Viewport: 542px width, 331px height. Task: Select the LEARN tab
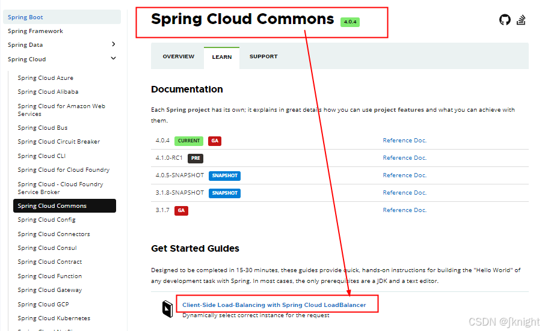(x=221, y=57)
